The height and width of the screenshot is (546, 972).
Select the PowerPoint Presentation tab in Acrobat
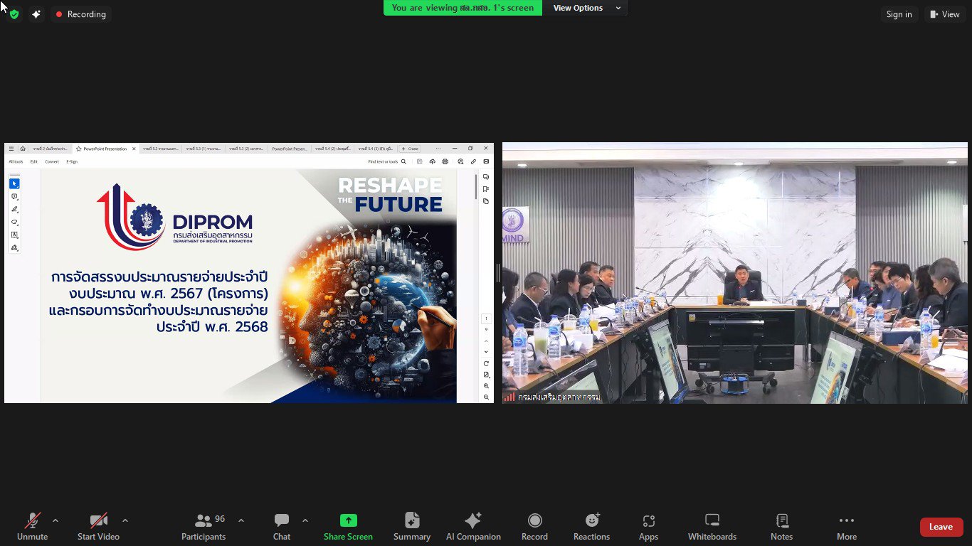click(x=105, y=149)
